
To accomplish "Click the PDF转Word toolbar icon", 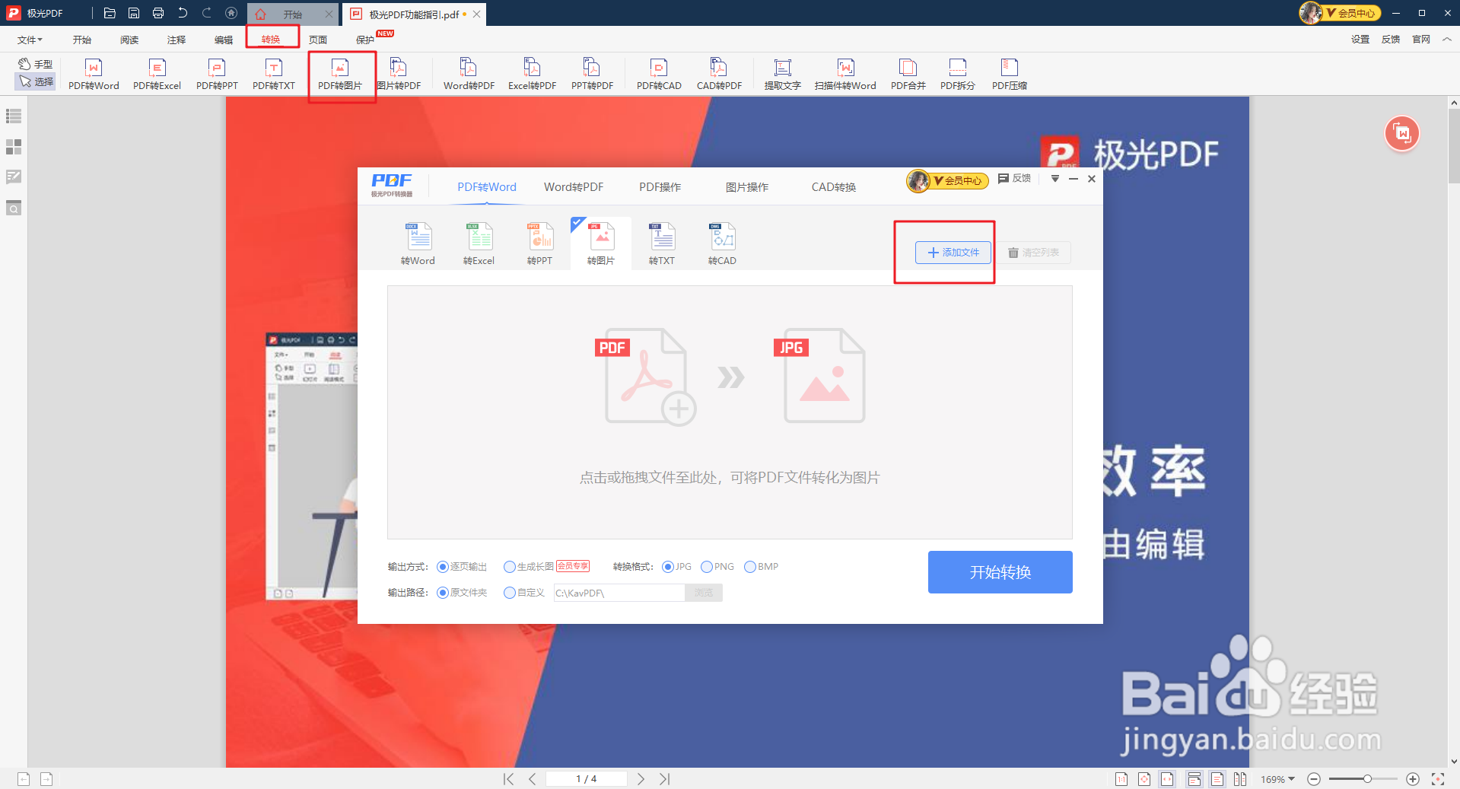I will 94,75.
